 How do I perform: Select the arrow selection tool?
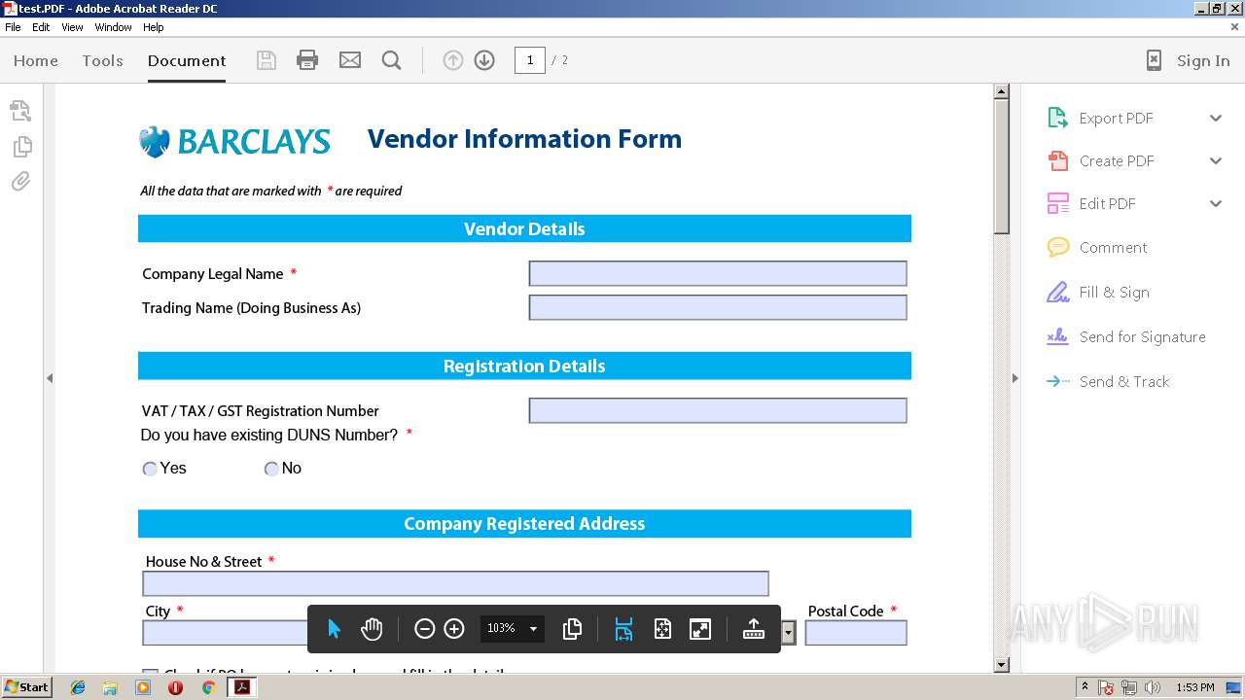click(x=334, y=629)
